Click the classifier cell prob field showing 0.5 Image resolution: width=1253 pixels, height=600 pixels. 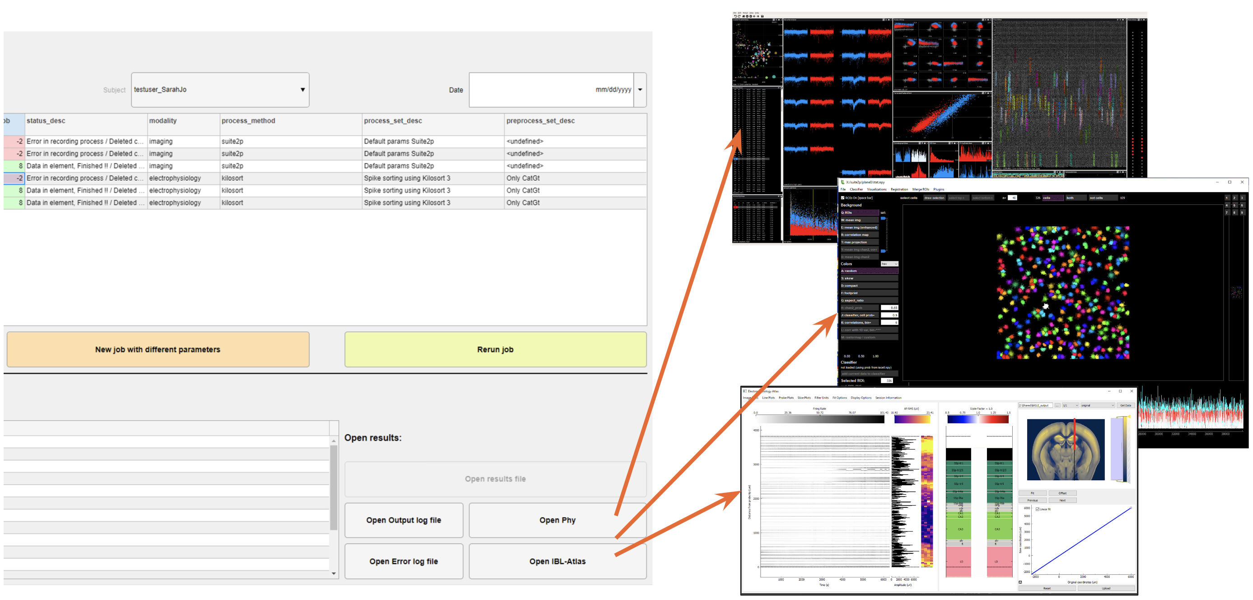[x=890, y=315]
